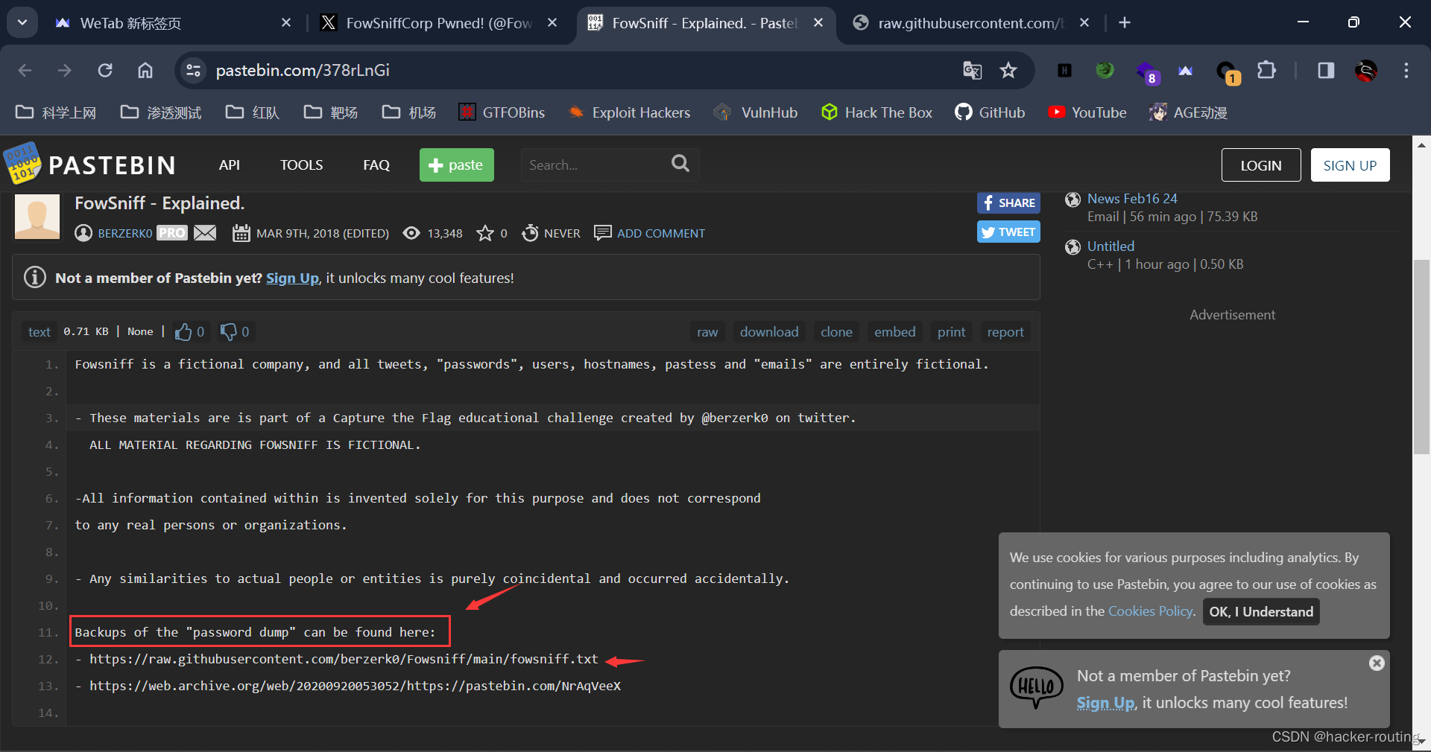Accept cookies with OK, I Understand
Image resolution: width=1431 pixels, height=752 pixels.
[1261, 611]
